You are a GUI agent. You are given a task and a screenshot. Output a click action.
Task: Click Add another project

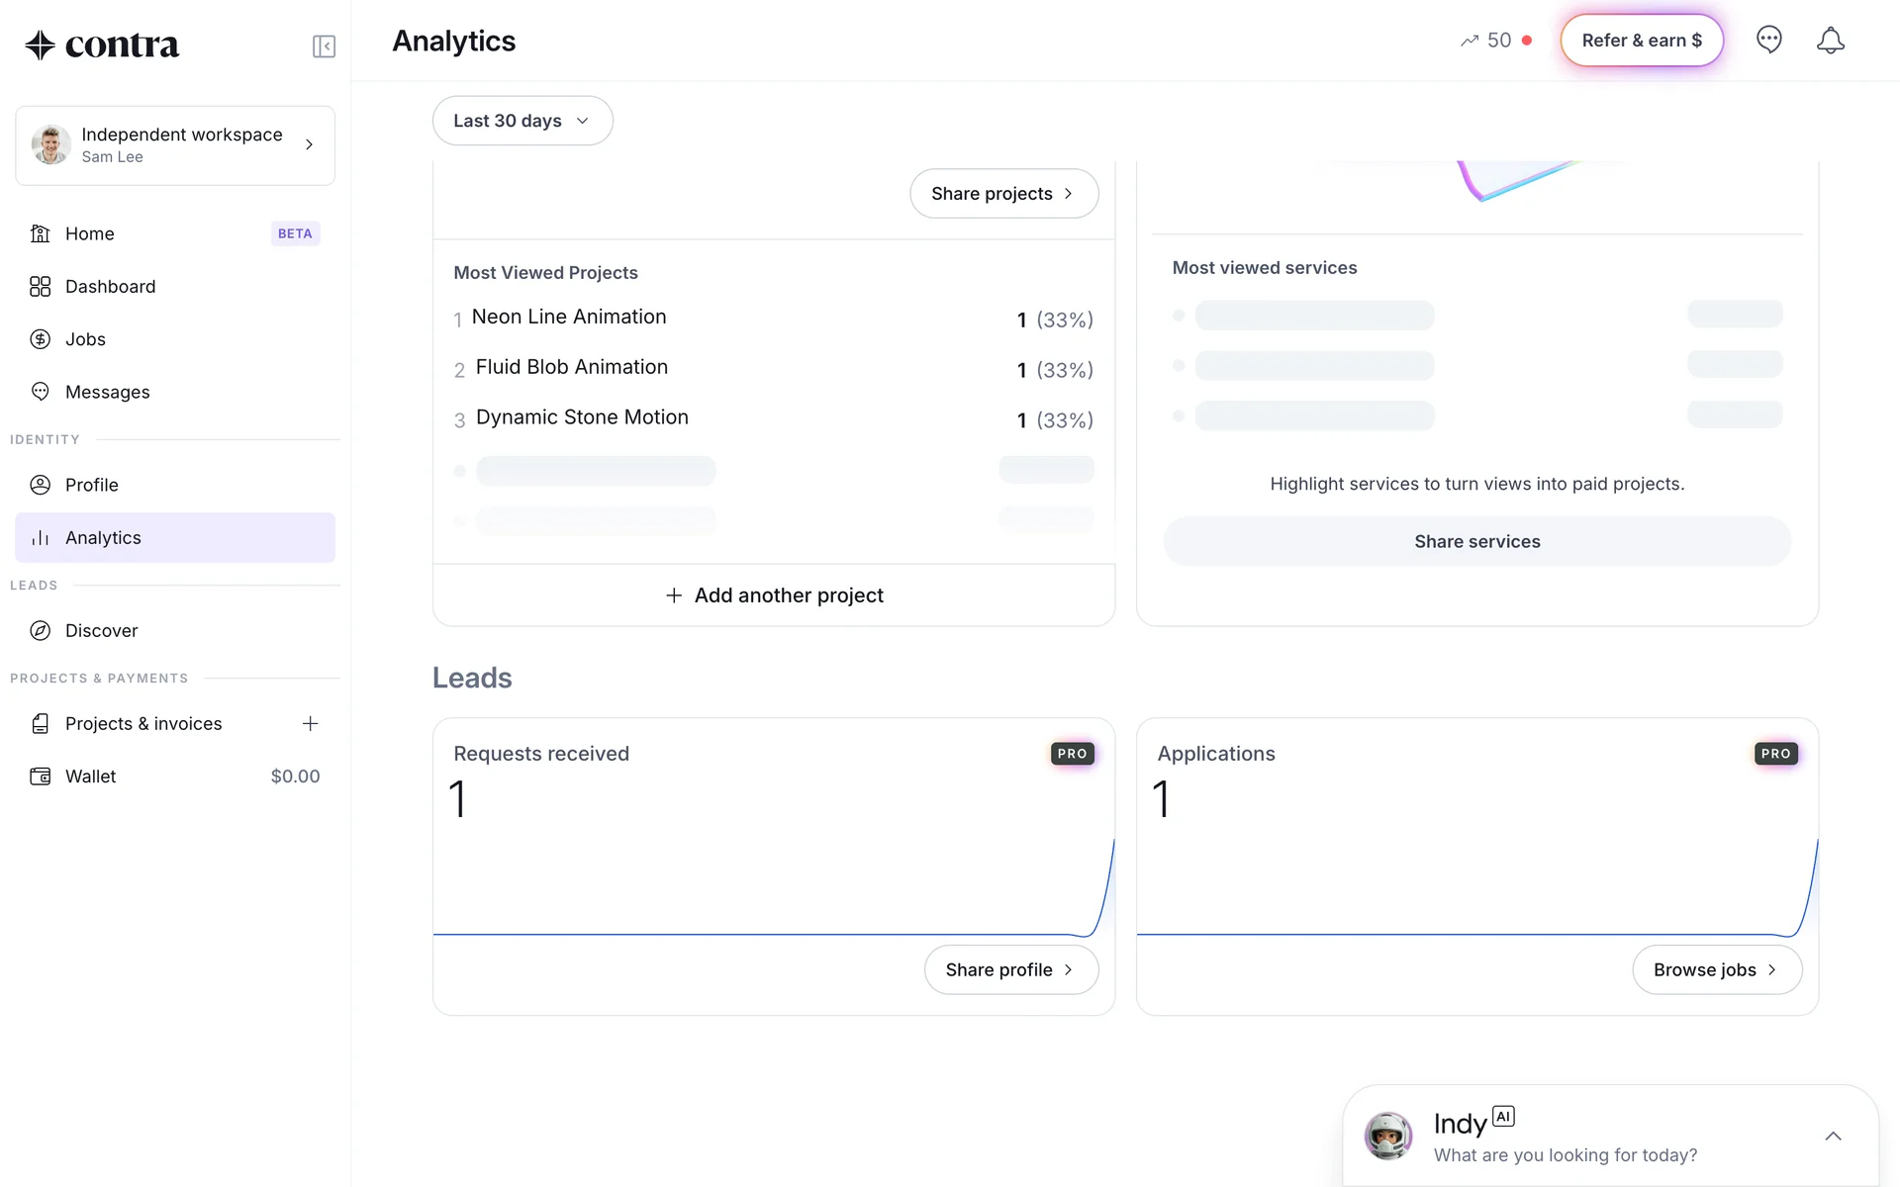774,595
